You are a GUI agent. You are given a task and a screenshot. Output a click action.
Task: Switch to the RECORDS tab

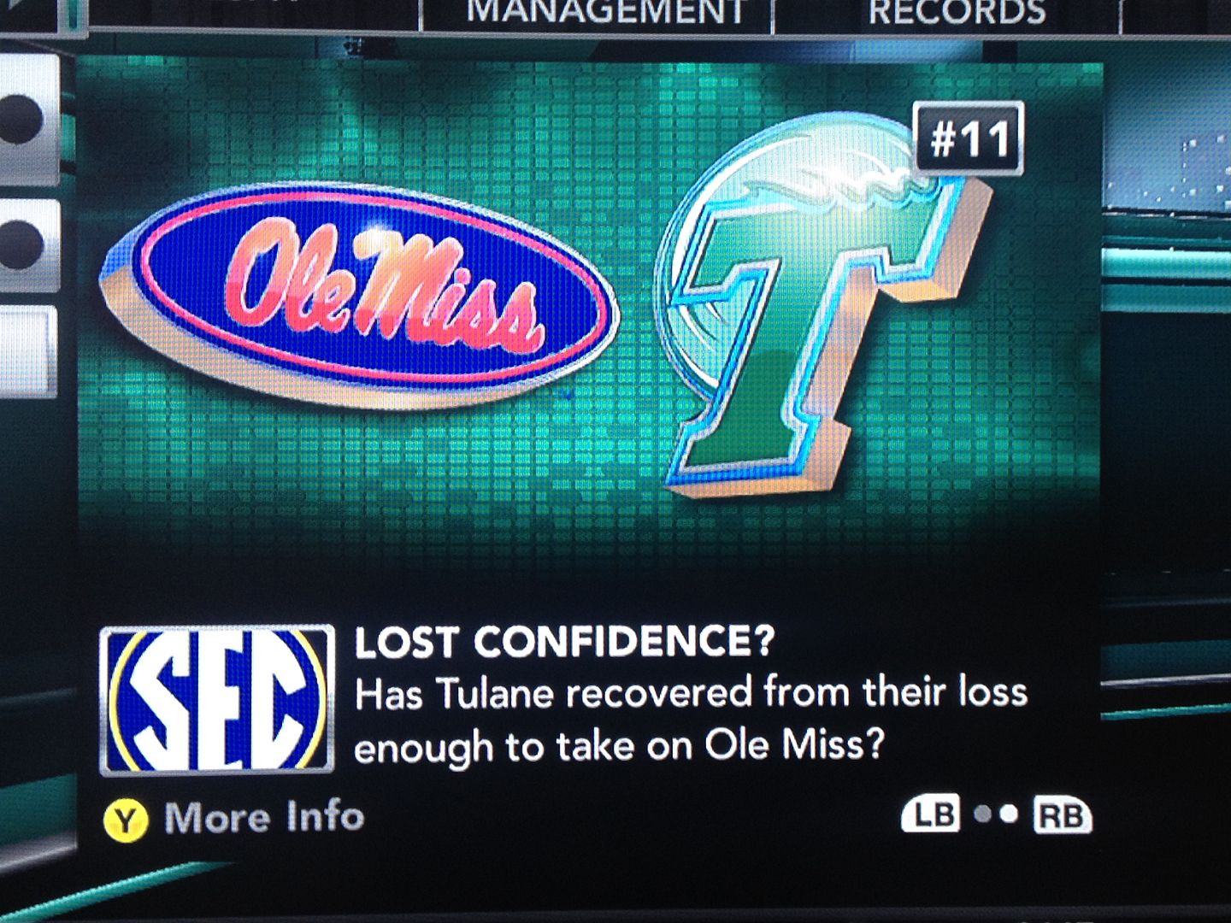coord(957,15)
